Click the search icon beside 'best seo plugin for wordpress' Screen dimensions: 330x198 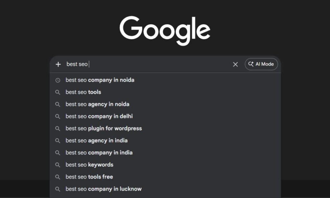pyautogui.click(x=58, y=128)
